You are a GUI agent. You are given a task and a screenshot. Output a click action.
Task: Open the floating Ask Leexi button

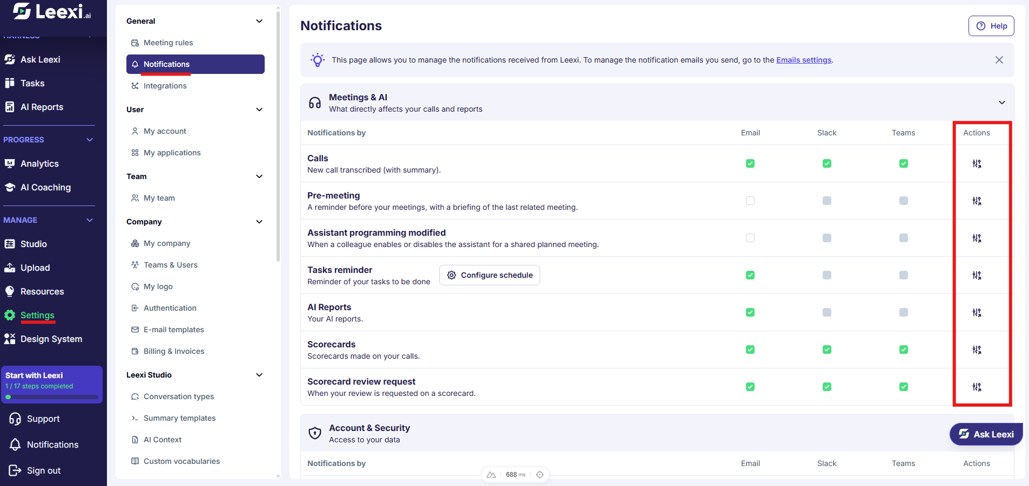pyautogui.click(x=986, y=434)
